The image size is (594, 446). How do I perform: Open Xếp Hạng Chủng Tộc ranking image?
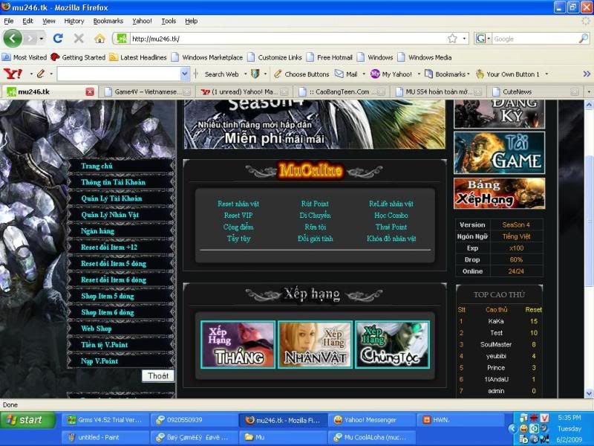(x=393, y=344)
